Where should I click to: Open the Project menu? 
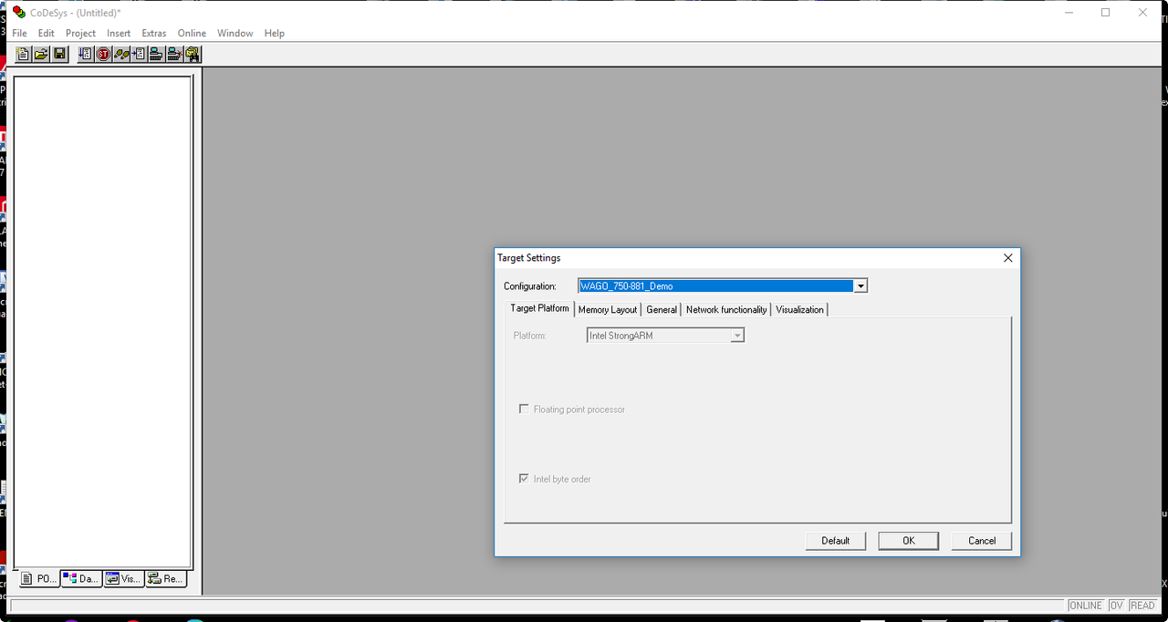(80, 33)
